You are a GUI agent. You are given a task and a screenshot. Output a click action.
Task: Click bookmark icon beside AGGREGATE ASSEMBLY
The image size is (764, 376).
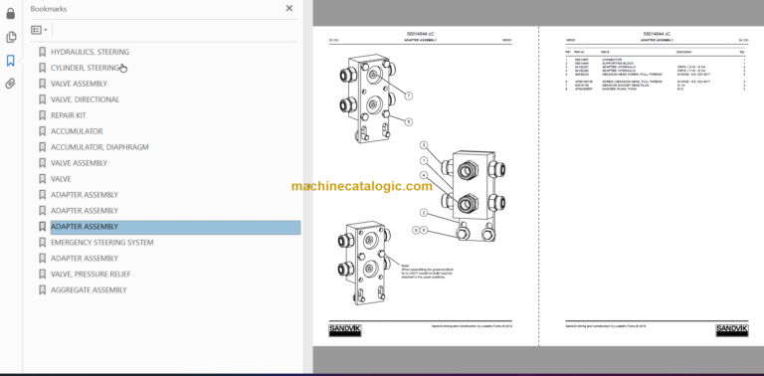coord(43,289)
